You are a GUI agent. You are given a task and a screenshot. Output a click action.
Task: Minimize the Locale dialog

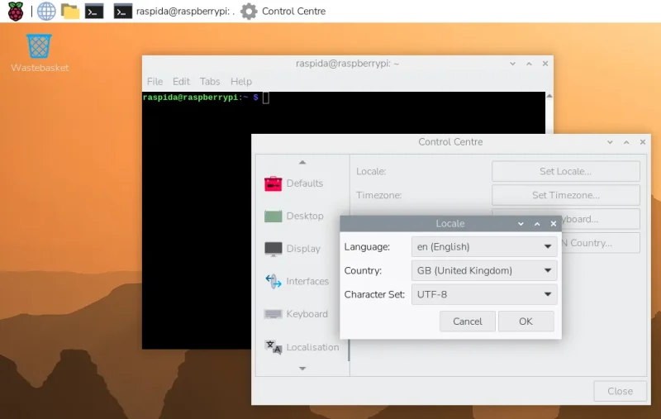[521, 224]
